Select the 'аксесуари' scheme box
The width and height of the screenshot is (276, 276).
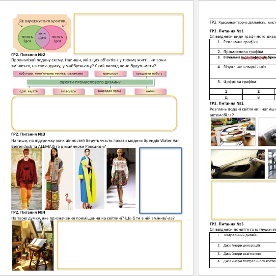[x=68, y=91]
